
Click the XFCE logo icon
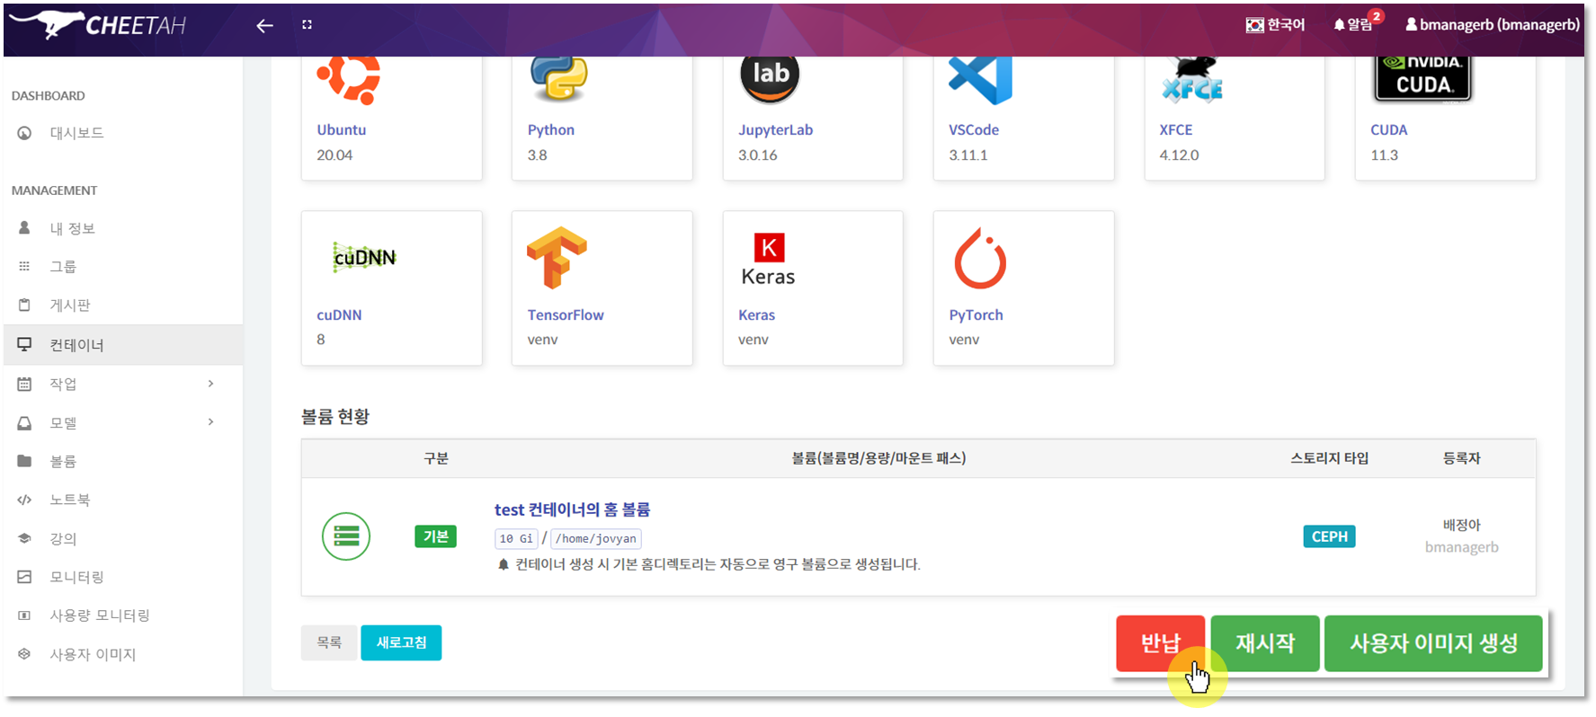(1192, 81)
